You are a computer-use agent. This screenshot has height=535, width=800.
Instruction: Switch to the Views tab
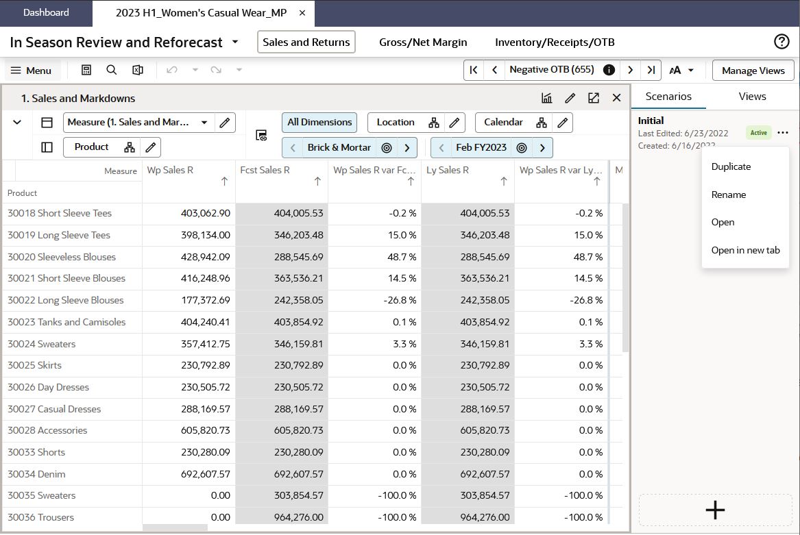[x=752, y=97]
